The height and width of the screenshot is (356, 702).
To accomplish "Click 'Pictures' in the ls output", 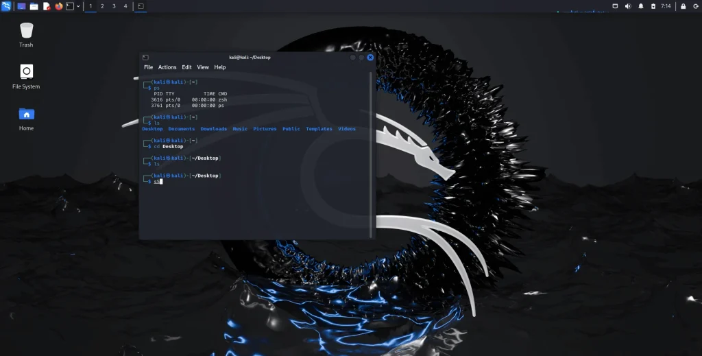I will click(265, 129).
